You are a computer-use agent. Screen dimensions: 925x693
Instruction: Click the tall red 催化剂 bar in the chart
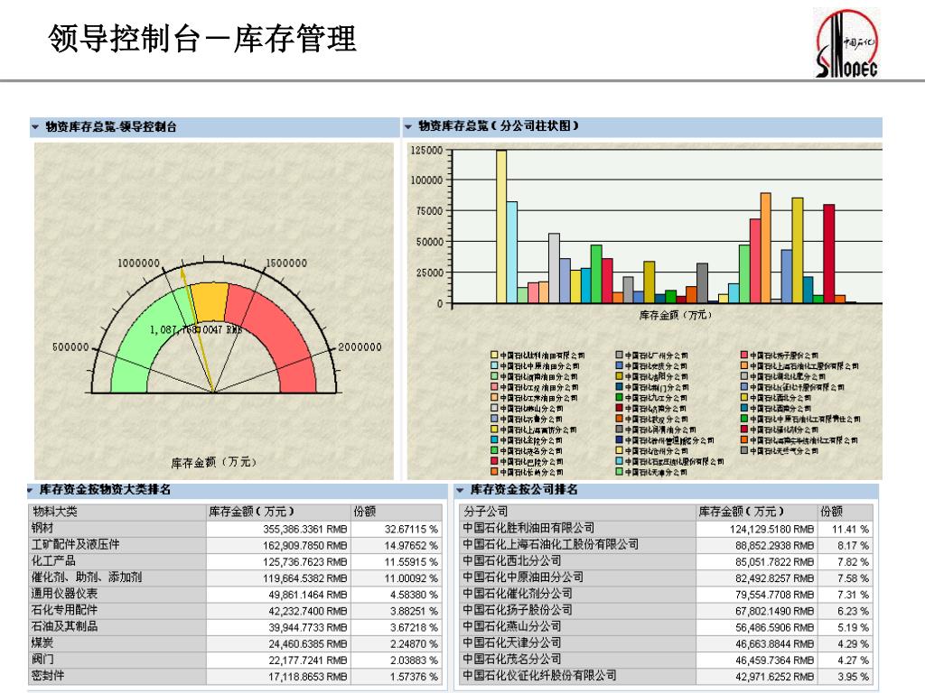click(x=829, y=254)
